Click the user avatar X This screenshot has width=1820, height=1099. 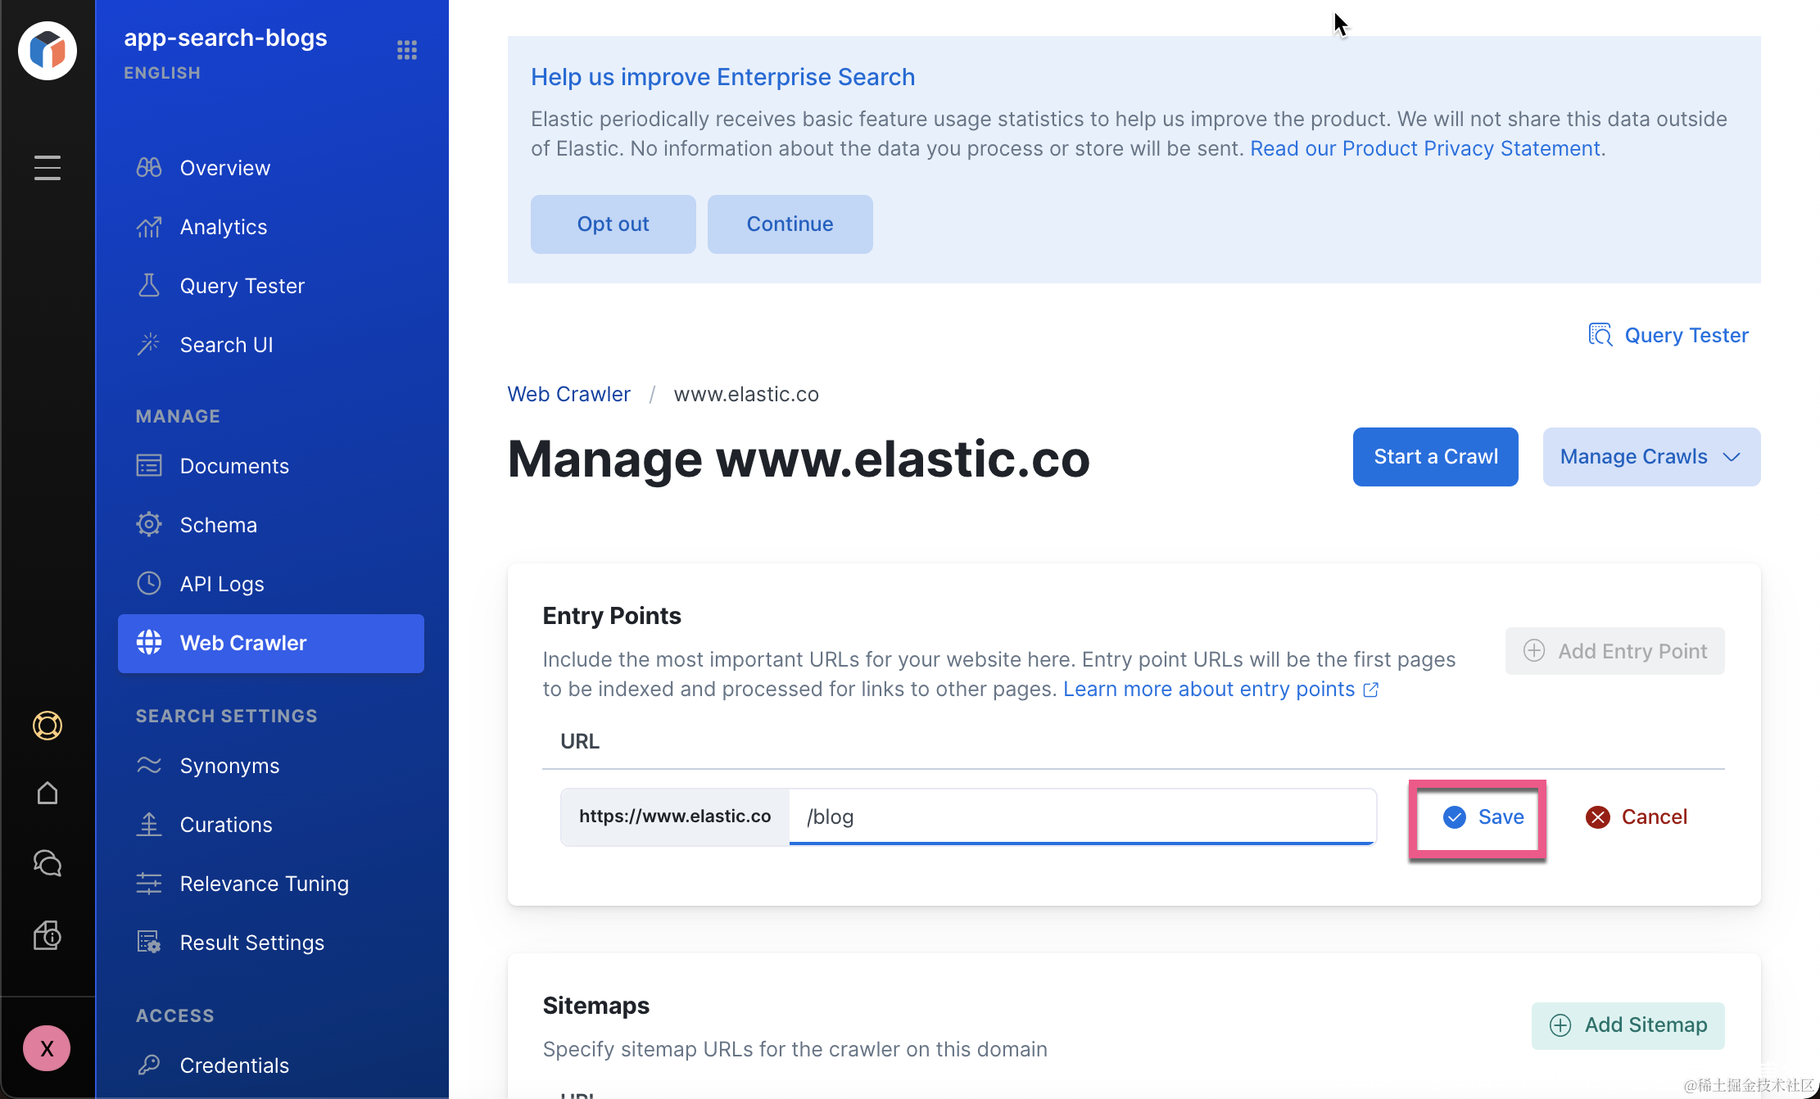(x=47, y=1048)
